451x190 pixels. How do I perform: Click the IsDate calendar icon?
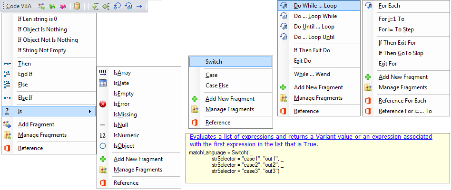tap(103, 83)
